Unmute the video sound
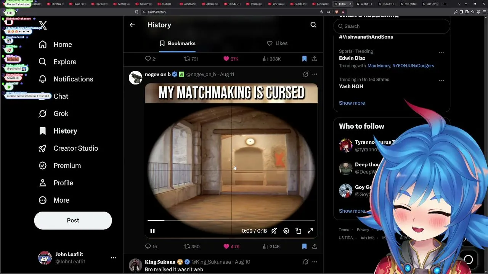Image resolution: width=488 pixels, height=274 pixels. click(x=274, y=231)
